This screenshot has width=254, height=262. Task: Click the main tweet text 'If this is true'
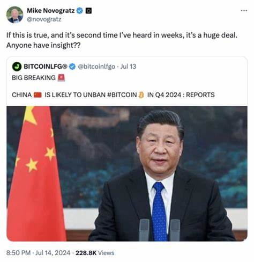coord(122,40)
